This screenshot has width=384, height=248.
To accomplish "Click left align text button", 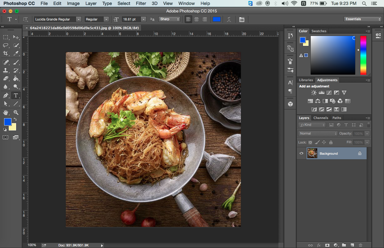I will tap(188, 19).
